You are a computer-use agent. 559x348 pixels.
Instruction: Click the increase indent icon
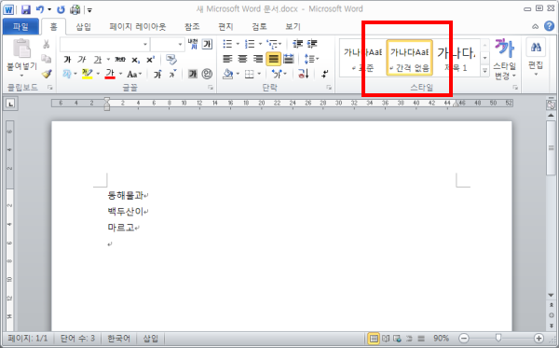pos(312,44)
